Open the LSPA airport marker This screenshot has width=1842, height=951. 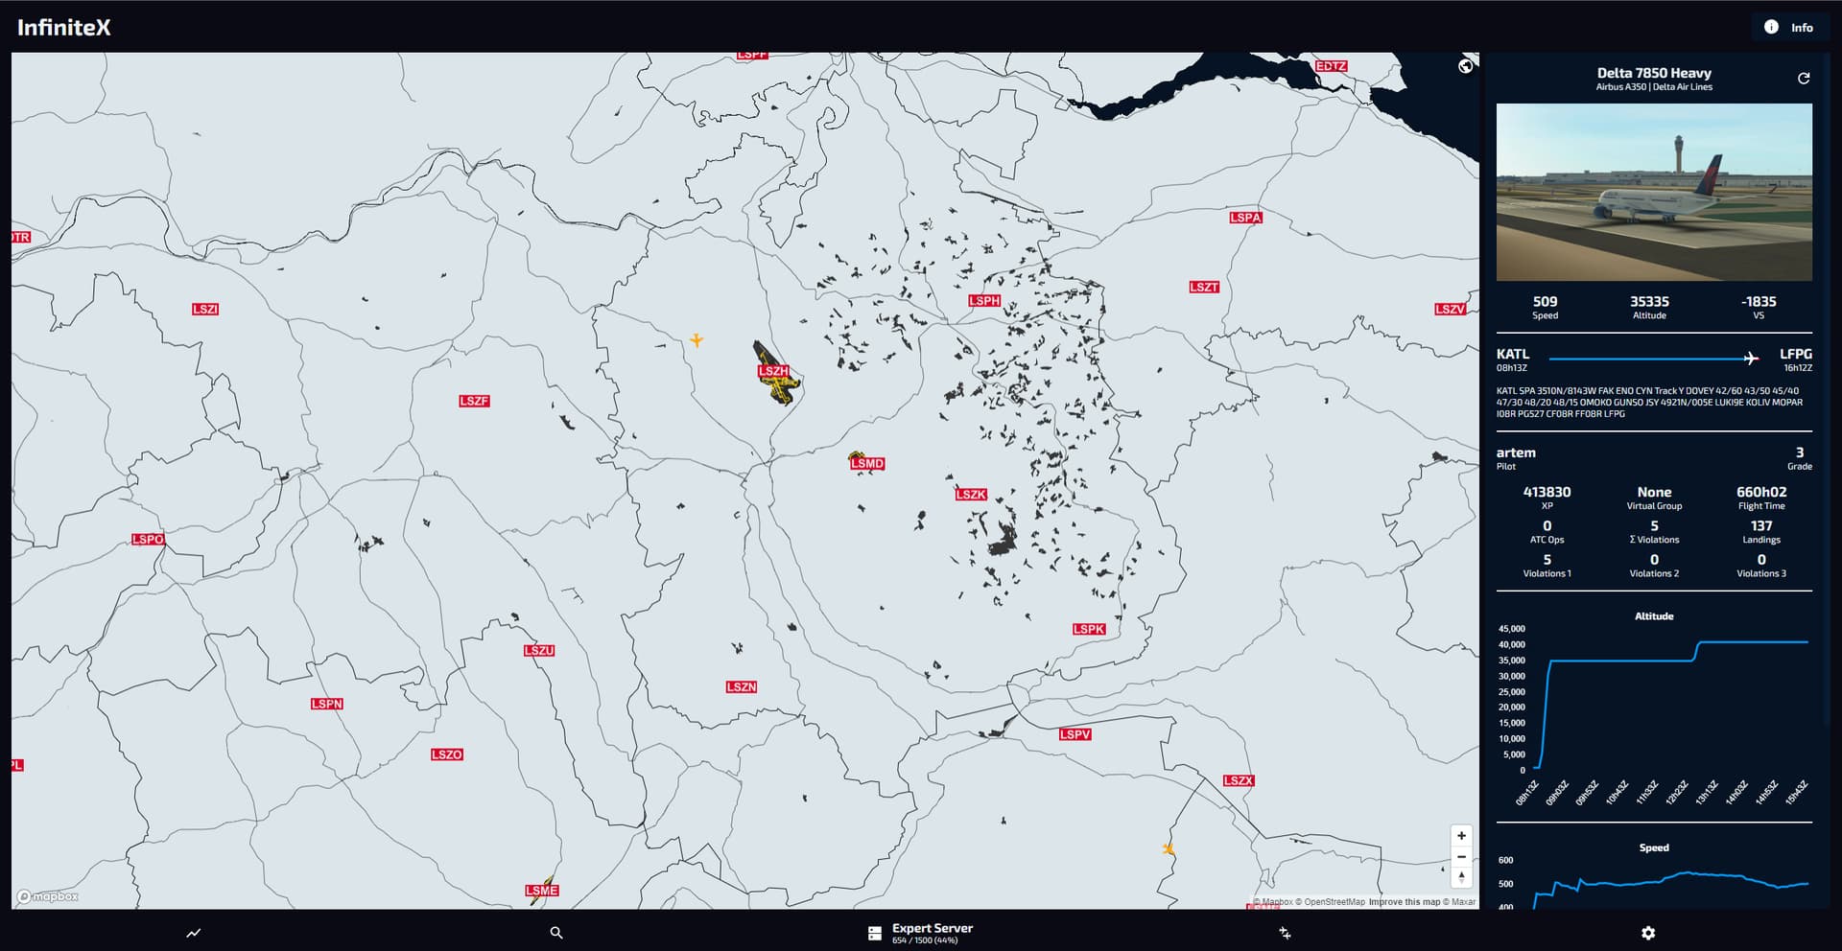[1245, 218]
